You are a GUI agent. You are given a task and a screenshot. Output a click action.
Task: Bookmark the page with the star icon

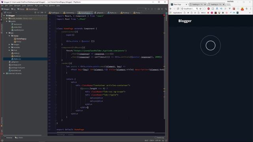click(x=200, y=9)
